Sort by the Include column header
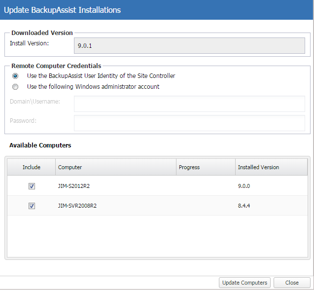This screenshot has width=314, height=291. click(32, 167)
